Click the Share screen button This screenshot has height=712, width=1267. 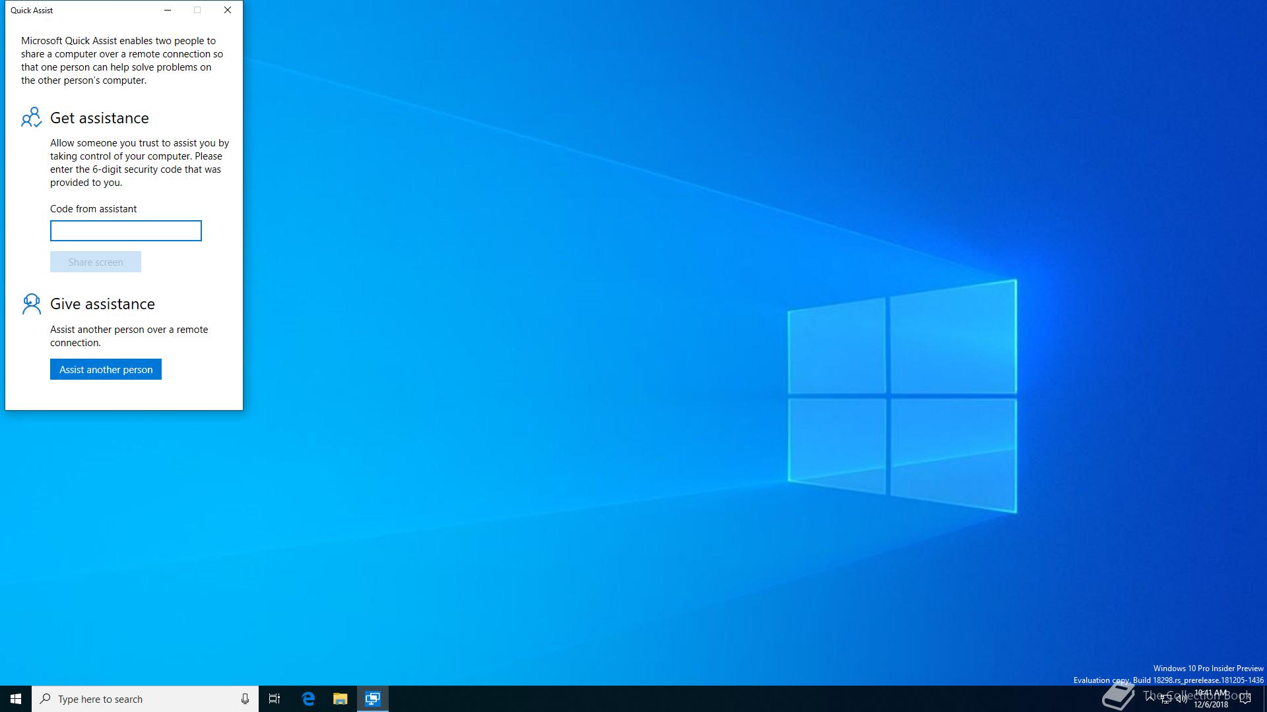click(96, 262)
